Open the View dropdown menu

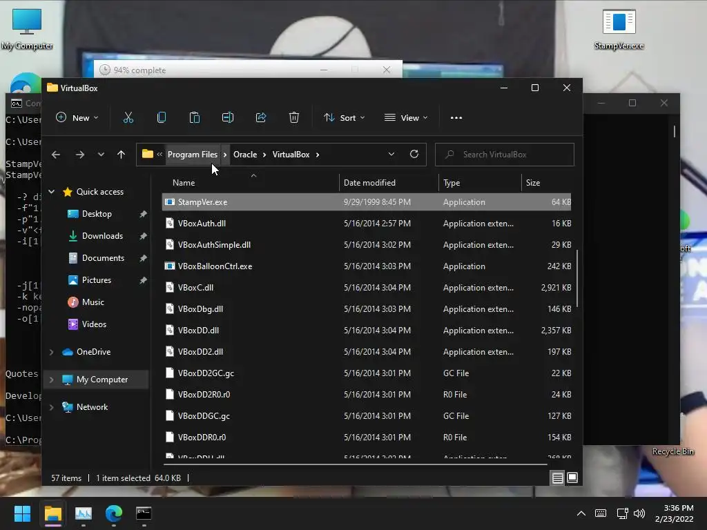click(406, 117)
